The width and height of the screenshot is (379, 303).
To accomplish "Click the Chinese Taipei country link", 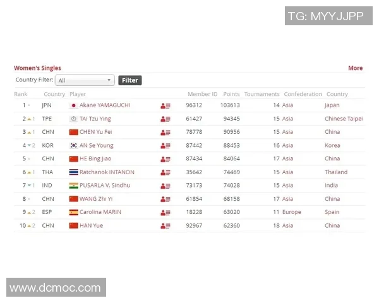I will [x=344, y=119].
